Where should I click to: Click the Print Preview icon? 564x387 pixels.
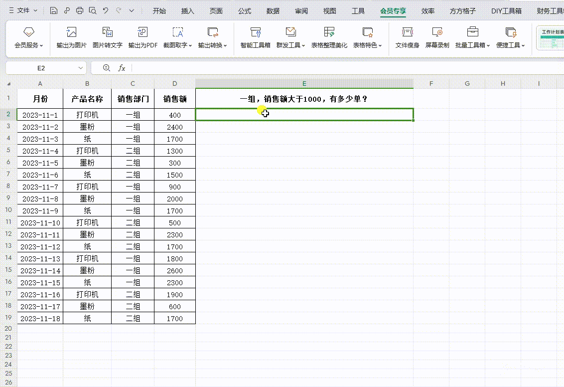point(93,11)
